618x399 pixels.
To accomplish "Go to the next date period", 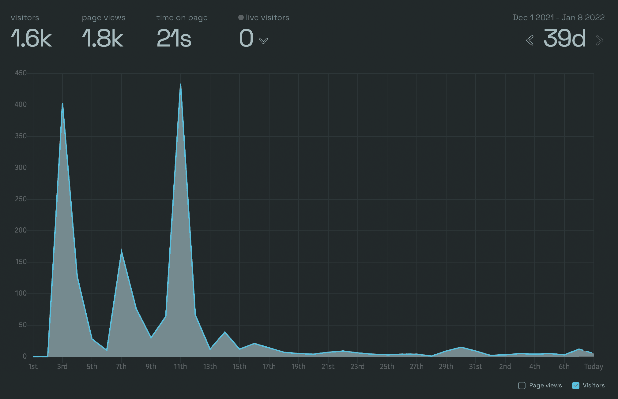I will [x=600, y=40].
